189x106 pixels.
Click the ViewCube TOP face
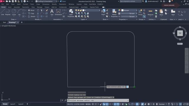(x=180, y=33)
